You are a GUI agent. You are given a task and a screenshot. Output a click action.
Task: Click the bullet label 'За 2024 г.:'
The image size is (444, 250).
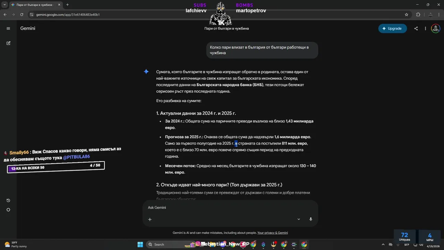(x=175, y=121)
